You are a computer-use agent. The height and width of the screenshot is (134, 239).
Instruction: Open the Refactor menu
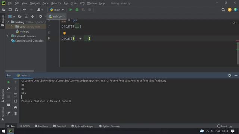pos(56,3)
